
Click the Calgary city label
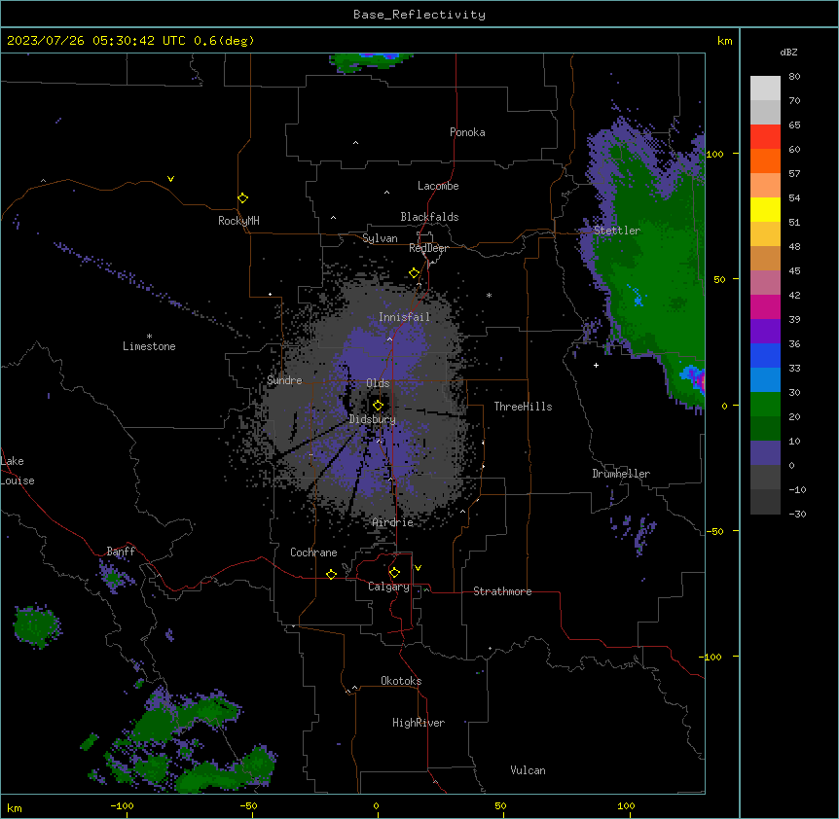(x=388, y=587)
